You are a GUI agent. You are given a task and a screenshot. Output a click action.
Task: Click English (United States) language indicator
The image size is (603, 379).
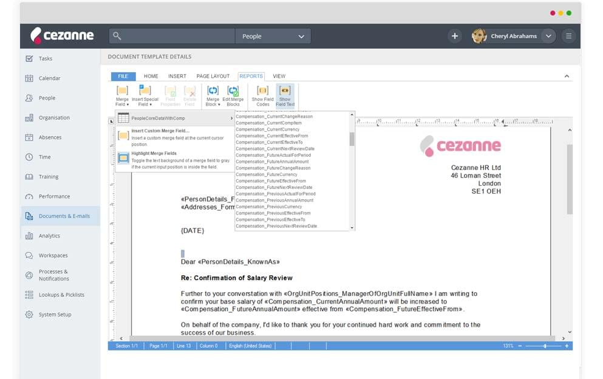pyautogui.click(x=250, y=346)
